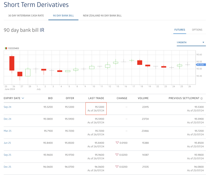Switch to the 30 Day Interbank Cash Rate tab
The image size is (210, 175).
[26, 16]
